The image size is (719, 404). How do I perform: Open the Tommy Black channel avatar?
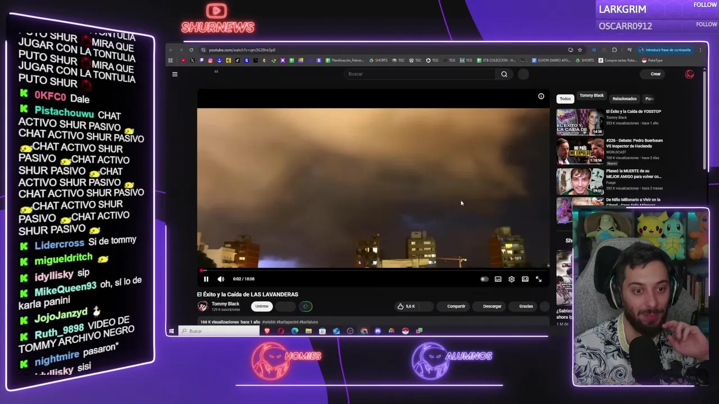coord(202,306)
